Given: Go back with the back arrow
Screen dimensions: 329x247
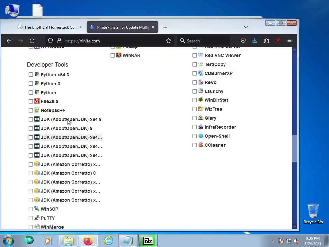Looking at the screenshot, I should click(9, 41).
